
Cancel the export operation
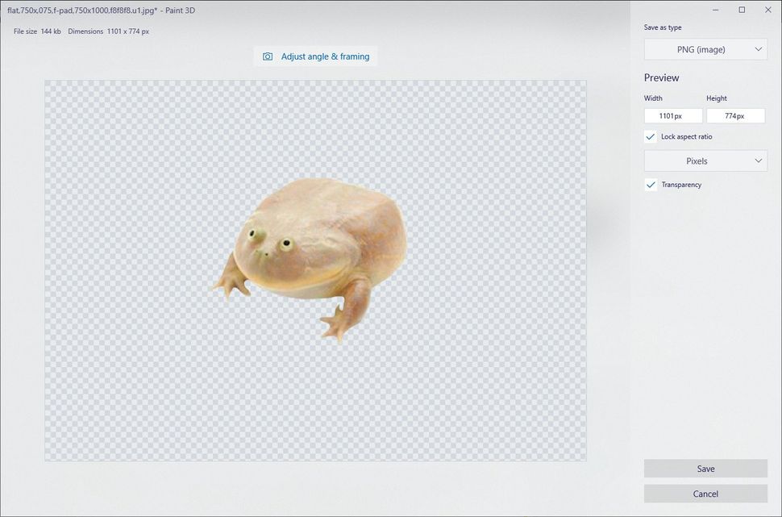pos(705,494)
